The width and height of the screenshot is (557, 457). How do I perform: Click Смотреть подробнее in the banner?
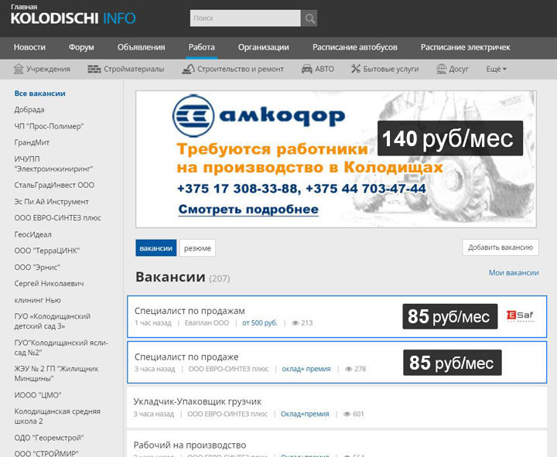pos(248,209)
